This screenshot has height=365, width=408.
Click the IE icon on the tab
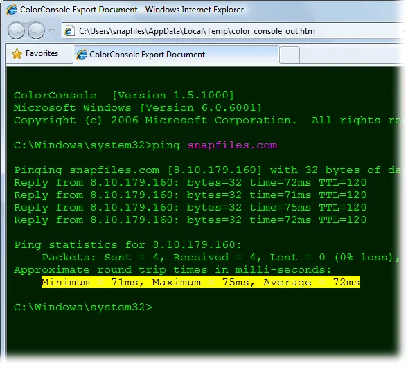(82, 55)
